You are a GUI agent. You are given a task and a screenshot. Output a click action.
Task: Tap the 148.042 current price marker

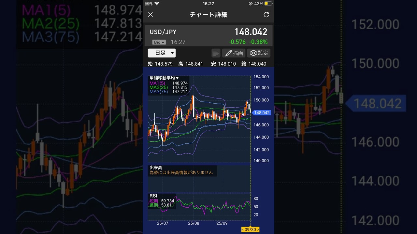(262, 113)
